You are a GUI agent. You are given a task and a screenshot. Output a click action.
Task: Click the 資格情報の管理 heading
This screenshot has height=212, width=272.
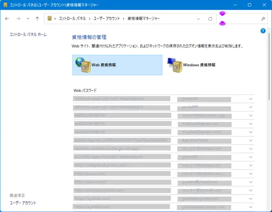(x=89, y=37)
